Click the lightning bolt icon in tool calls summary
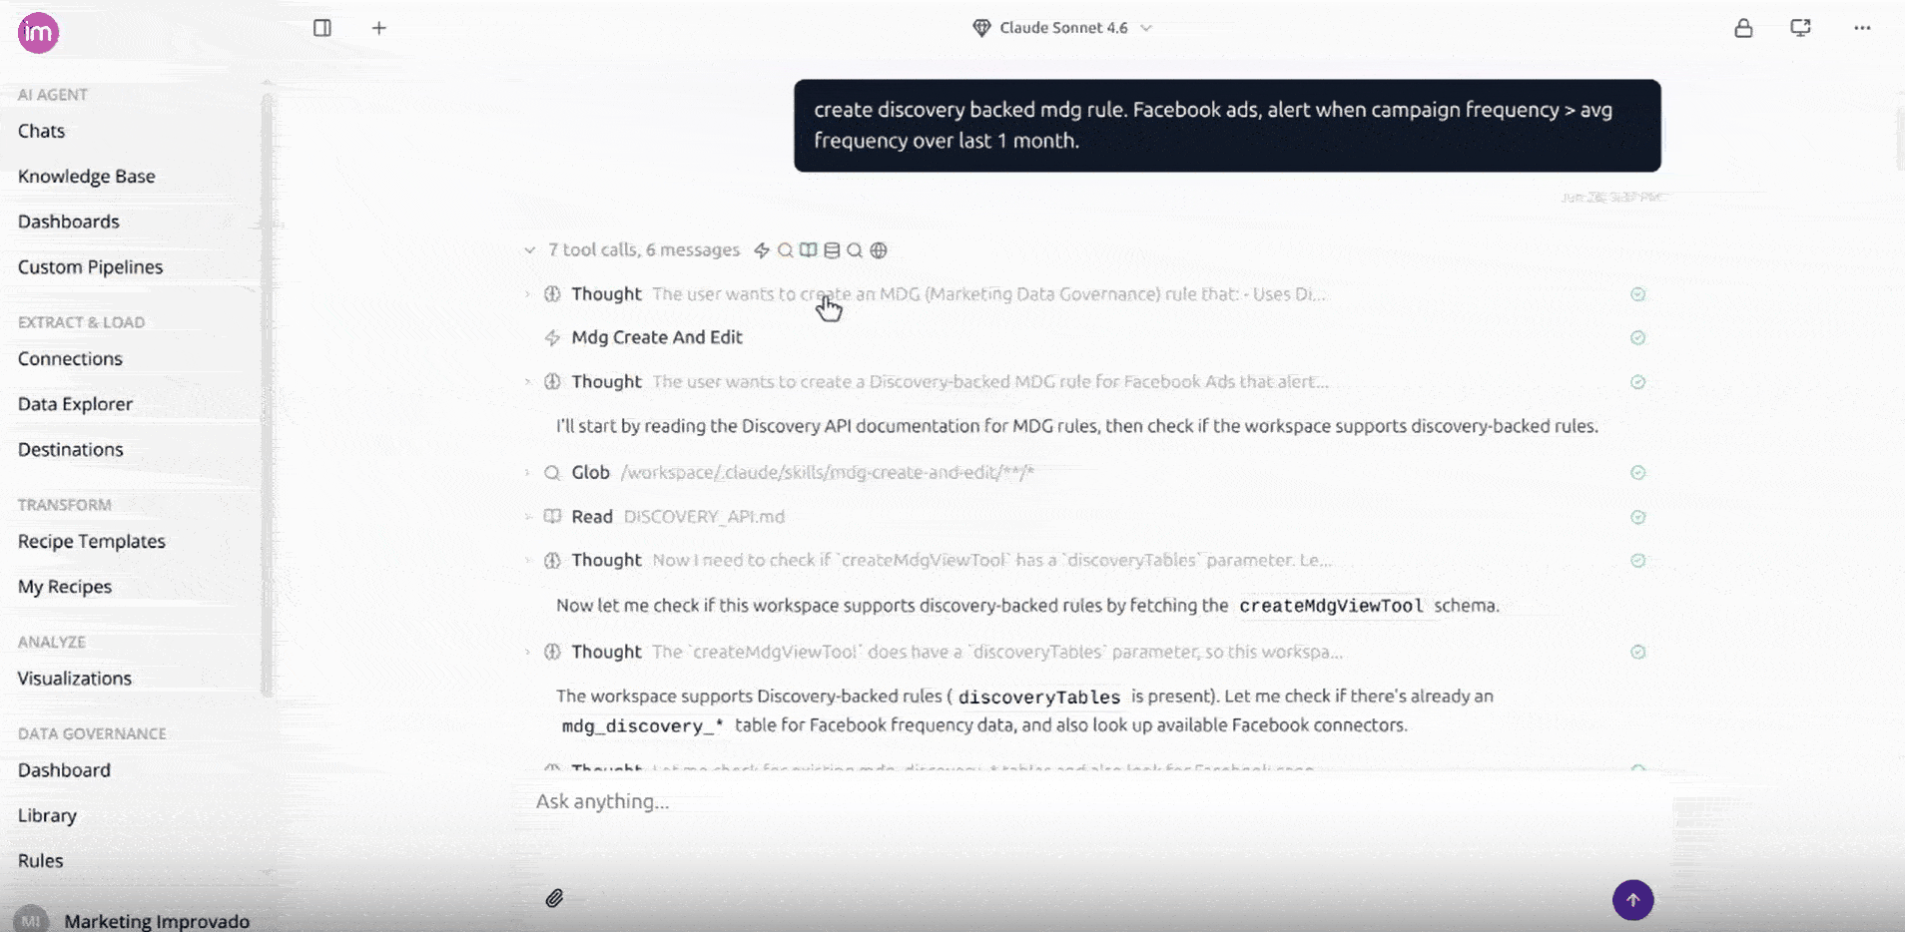This screenshot has width=1905, height=932. click(762, 250)
